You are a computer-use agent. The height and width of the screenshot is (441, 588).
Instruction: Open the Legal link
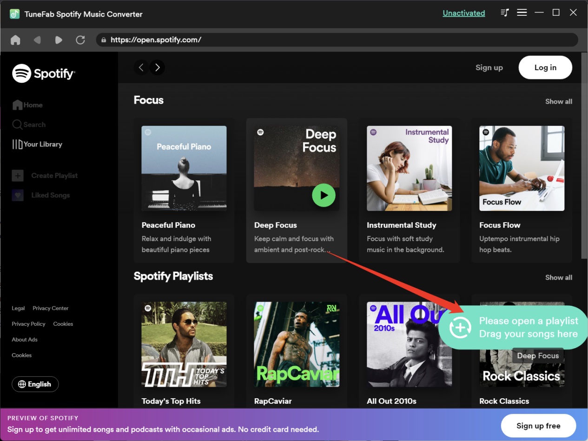18,308
